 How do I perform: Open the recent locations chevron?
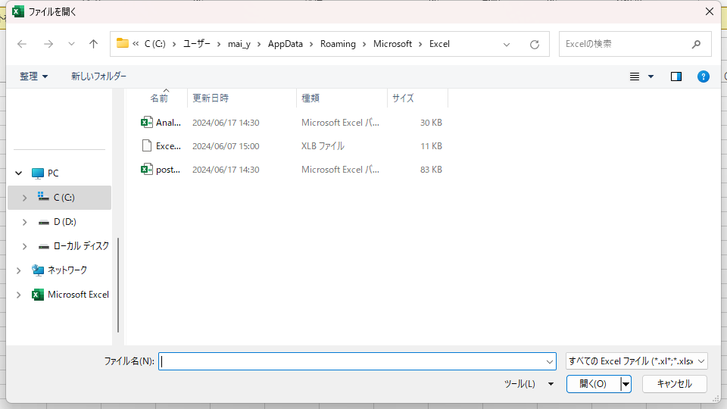71,44
